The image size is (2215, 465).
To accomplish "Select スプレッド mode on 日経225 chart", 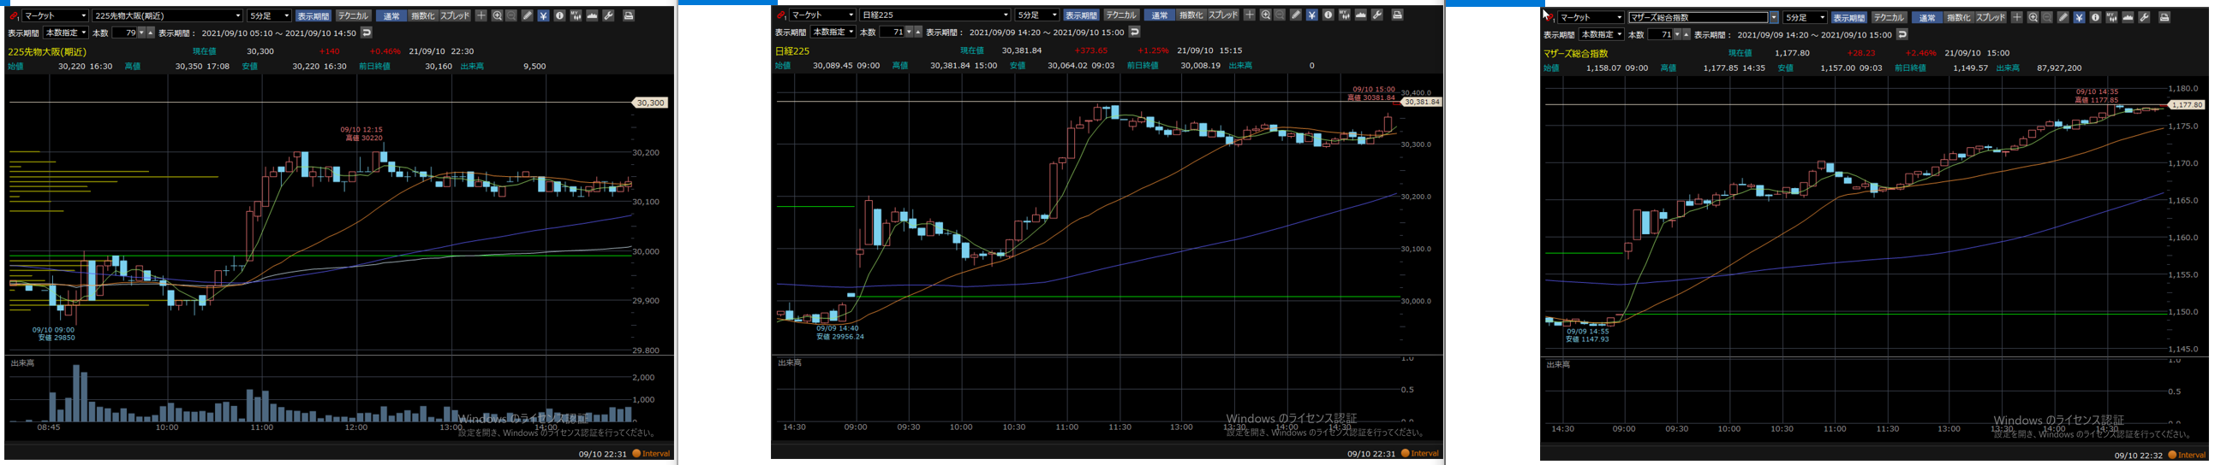I will tap(1223, 15).
